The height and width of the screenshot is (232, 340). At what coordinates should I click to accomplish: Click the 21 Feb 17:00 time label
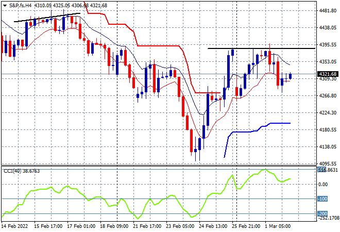(147, 226)
